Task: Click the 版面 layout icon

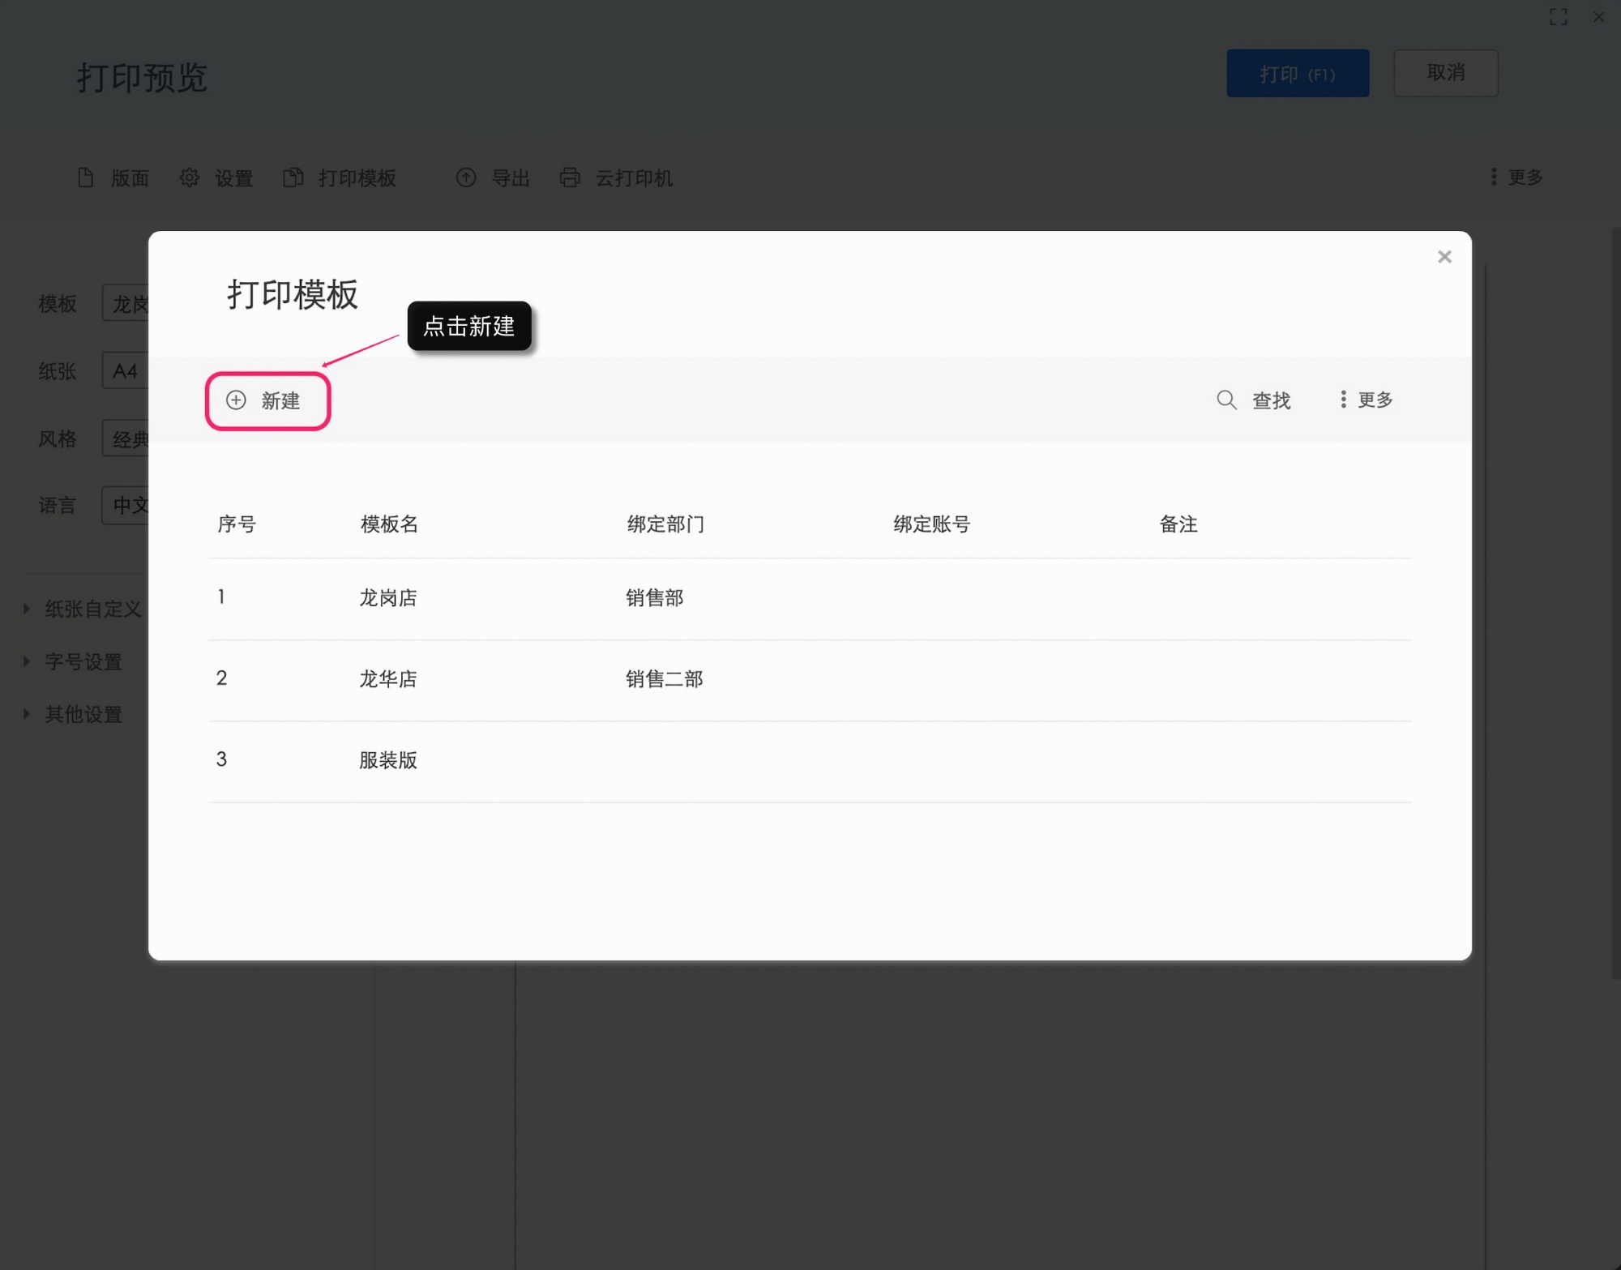Action: 87,177
